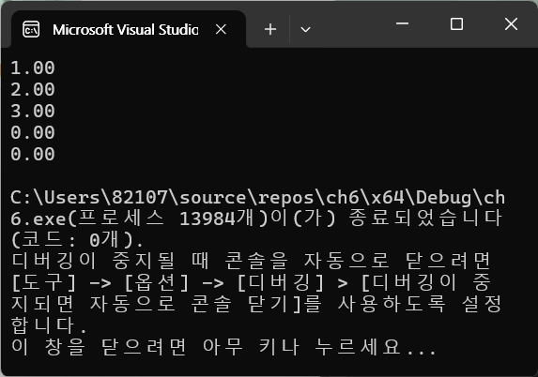Click the process number 13984 text

[208, 219]
